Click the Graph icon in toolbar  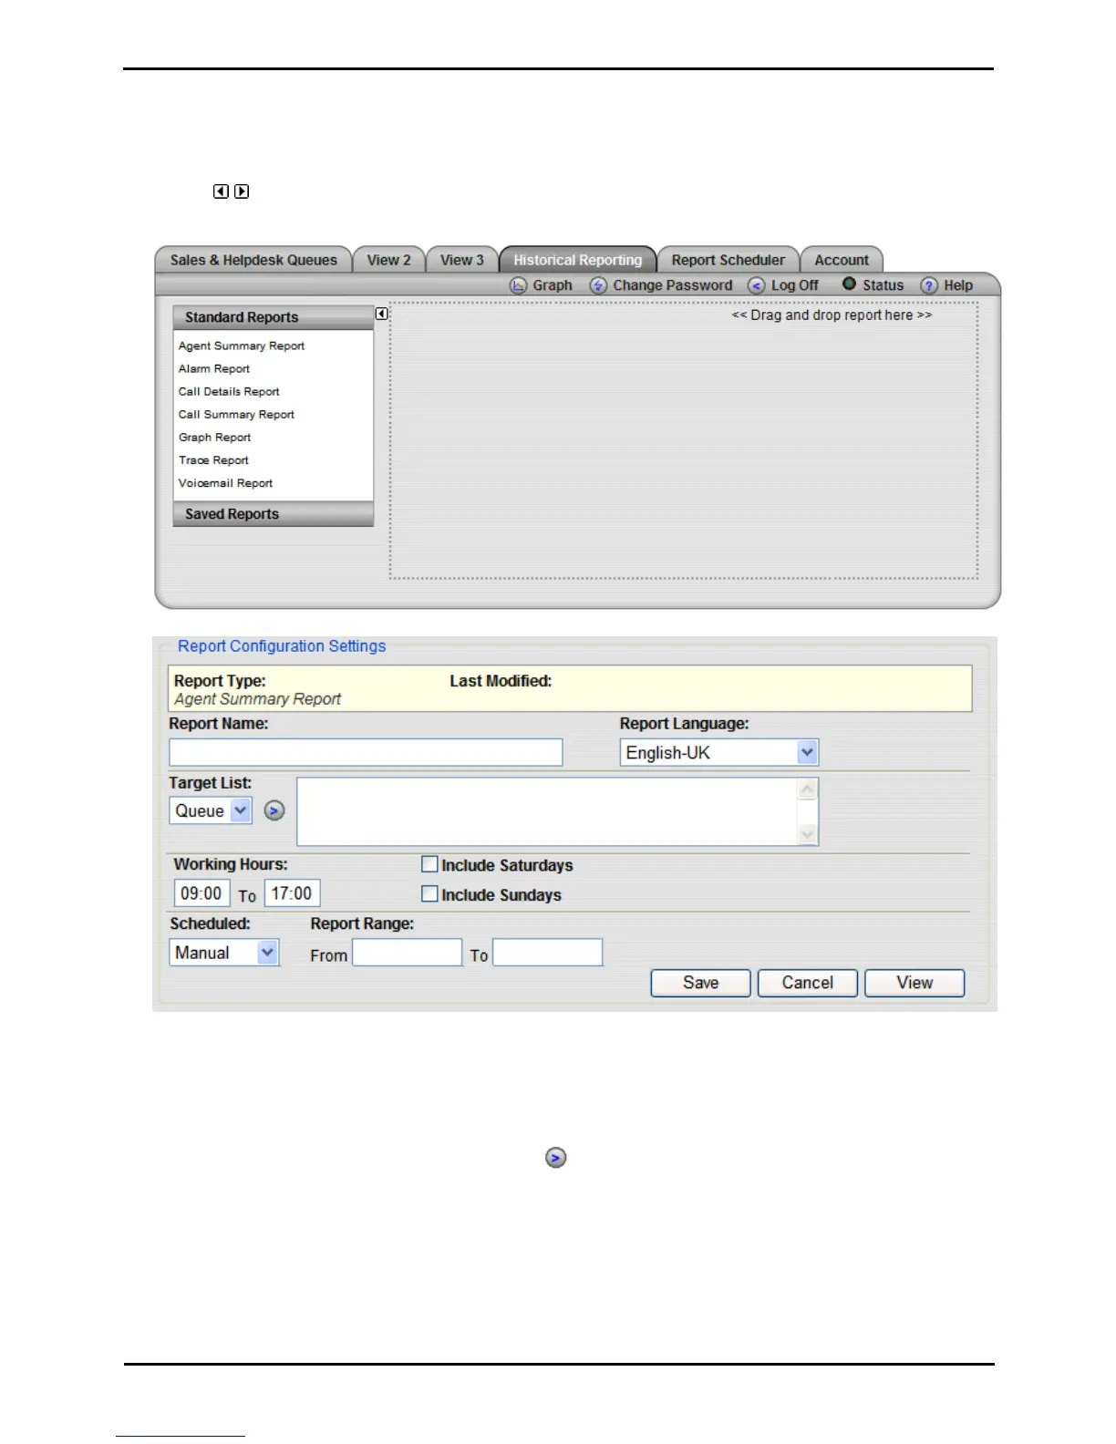pos(518,285)
